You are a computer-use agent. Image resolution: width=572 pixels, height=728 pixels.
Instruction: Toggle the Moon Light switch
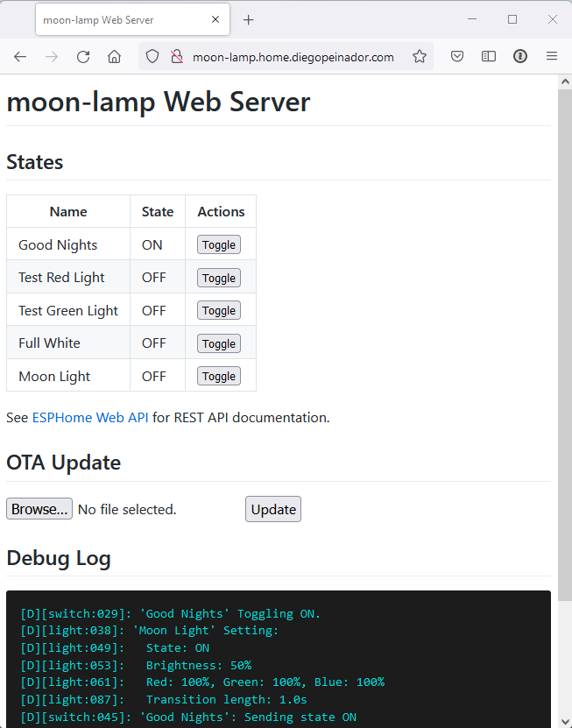(x=218, y=376)
